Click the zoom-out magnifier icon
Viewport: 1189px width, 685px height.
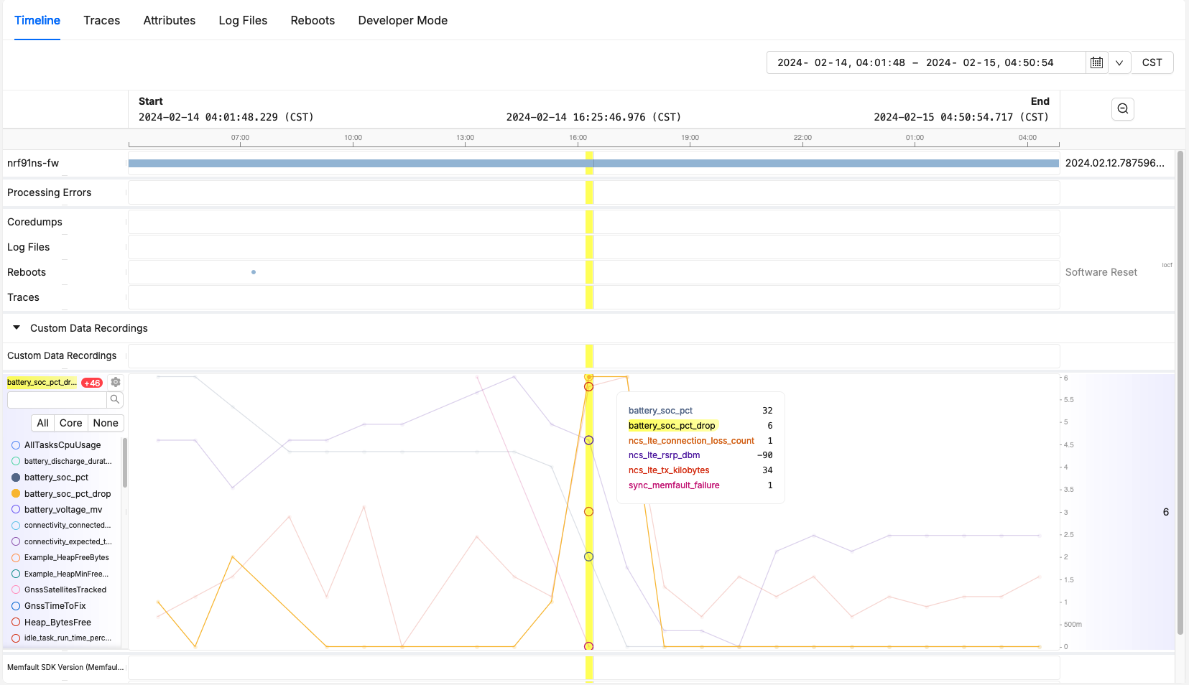coord(1122,108)
